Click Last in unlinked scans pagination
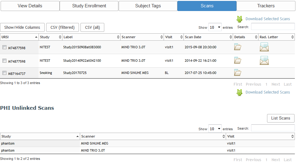Screen dimensions: 297x162 (288, 160)
